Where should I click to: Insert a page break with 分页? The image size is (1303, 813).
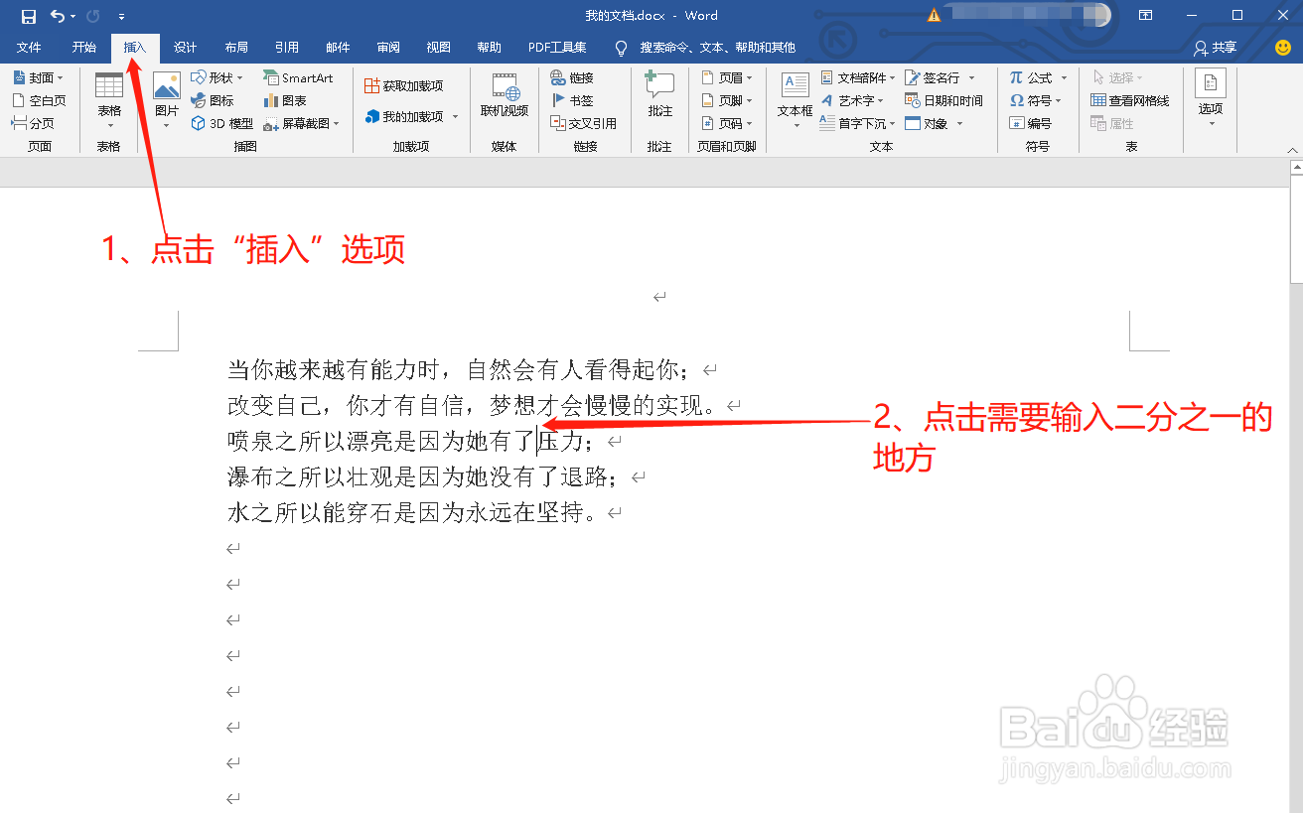tap(33, 123)
